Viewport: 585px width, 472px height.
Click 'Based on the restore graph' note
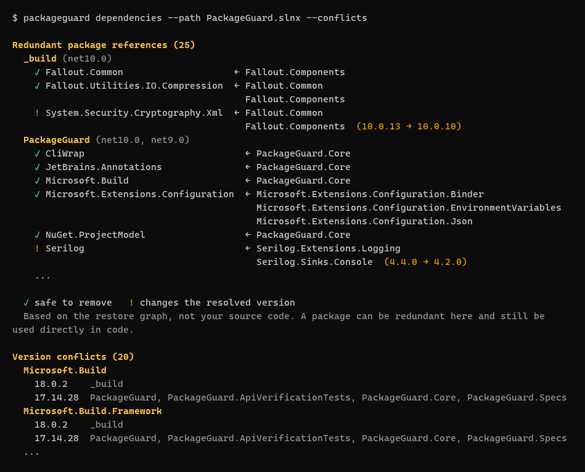(98, 316)
